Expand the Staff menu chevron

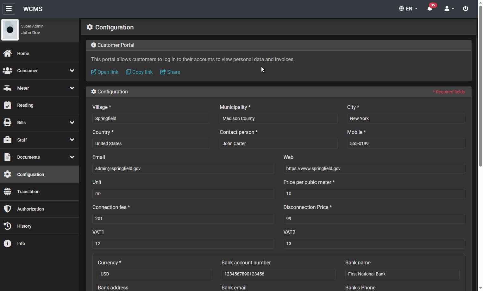(72, 140)
